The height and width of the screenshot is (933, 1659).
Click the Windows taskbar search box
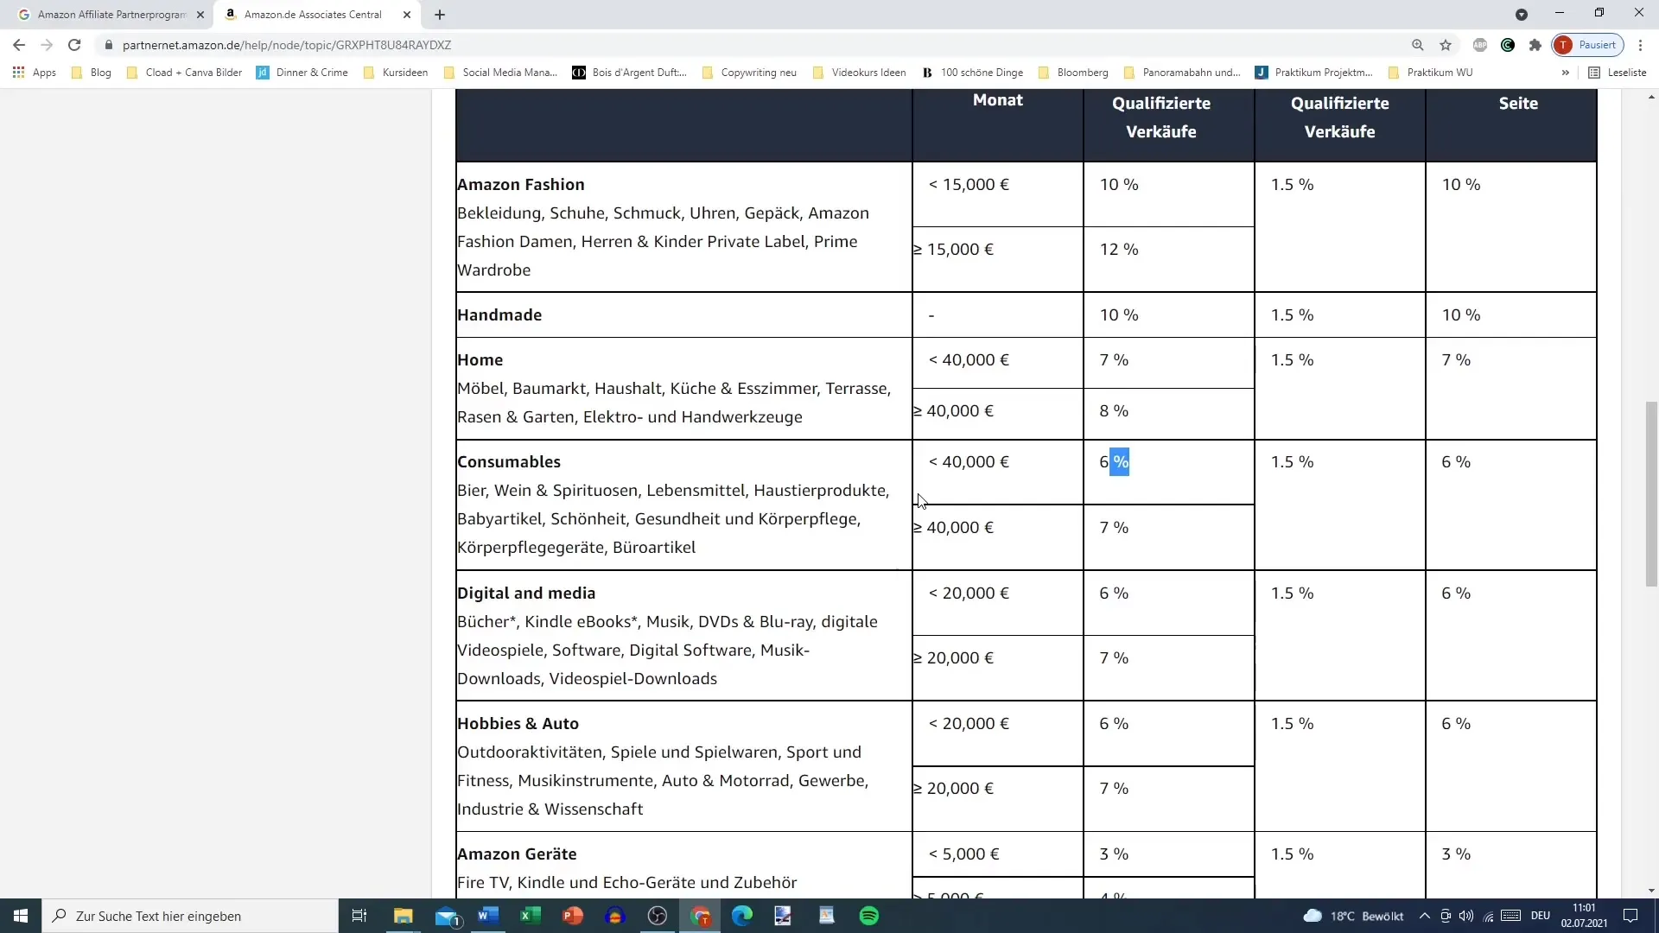190,916
